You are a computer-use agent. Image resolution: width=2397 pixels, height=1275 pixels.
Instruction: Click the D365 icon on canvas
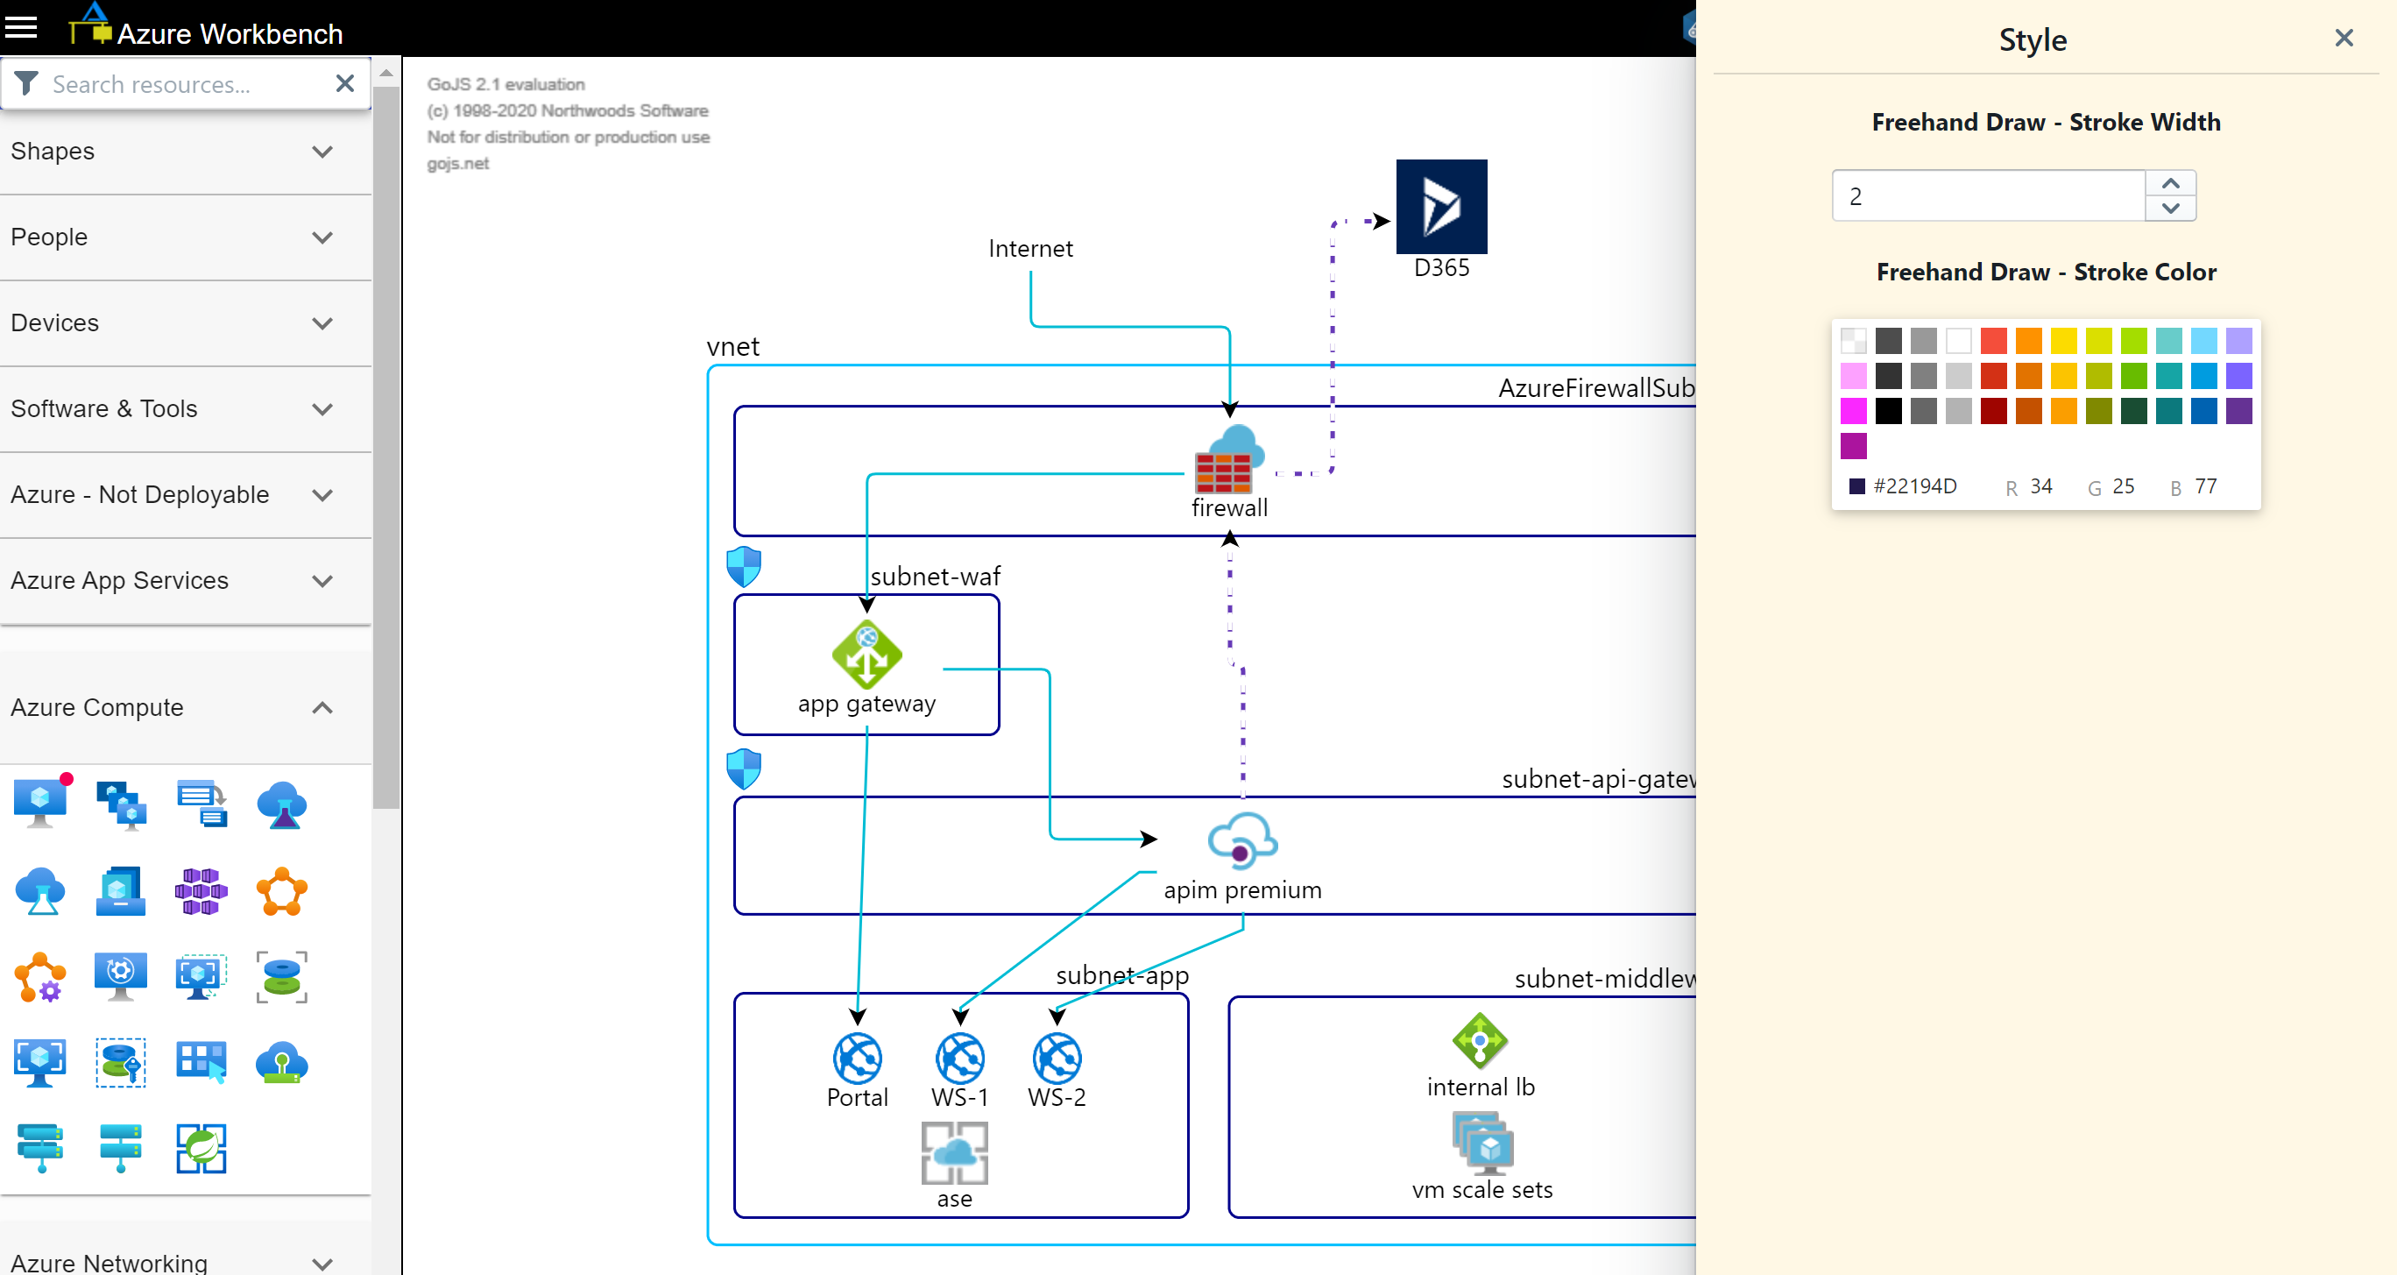point(1440,207)
